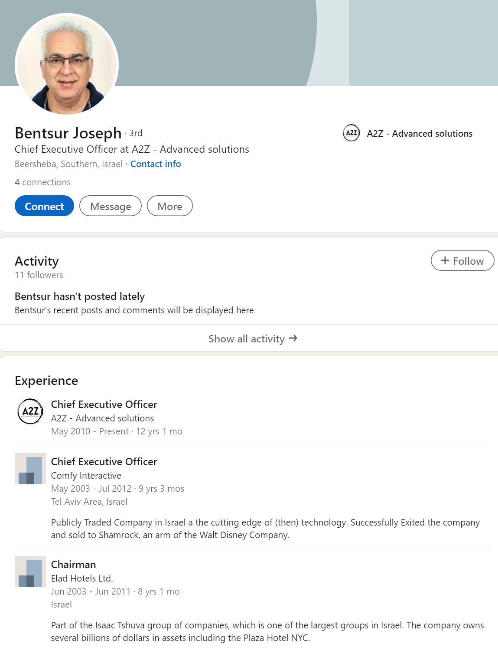Open Bentsur Joseph's profile photo
The height and width of the screenshot is (654, 498).
[x=67, y=65]
